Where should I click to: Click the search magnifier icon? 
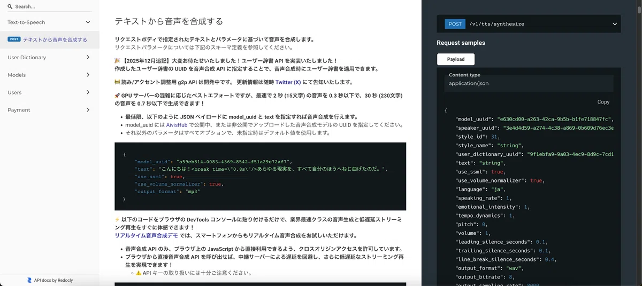[10, 6]
